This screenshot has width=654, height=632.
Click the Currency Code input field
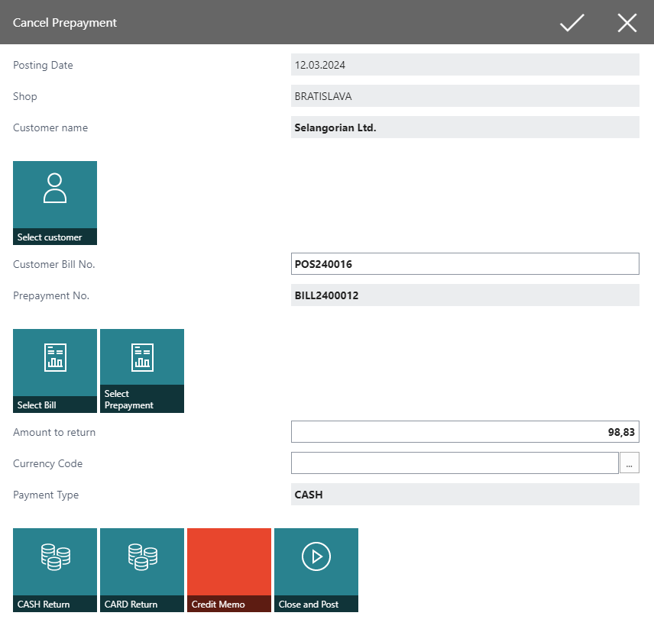tap(455, 463)
